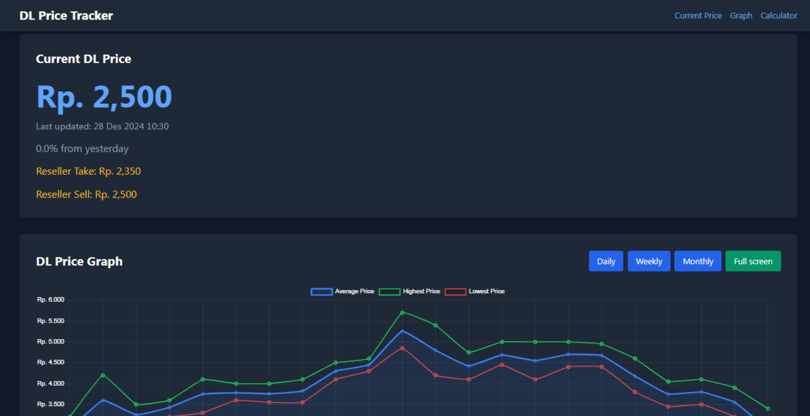Viewport: 810px width, 416px height.
Task: Open the Calculator nav link
Action: 778,15
